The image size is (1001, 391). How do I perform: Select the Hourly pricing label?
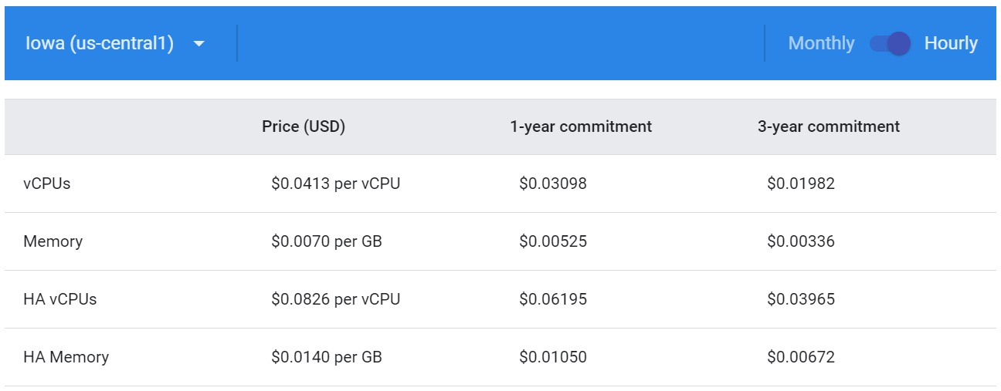(951, 43)
